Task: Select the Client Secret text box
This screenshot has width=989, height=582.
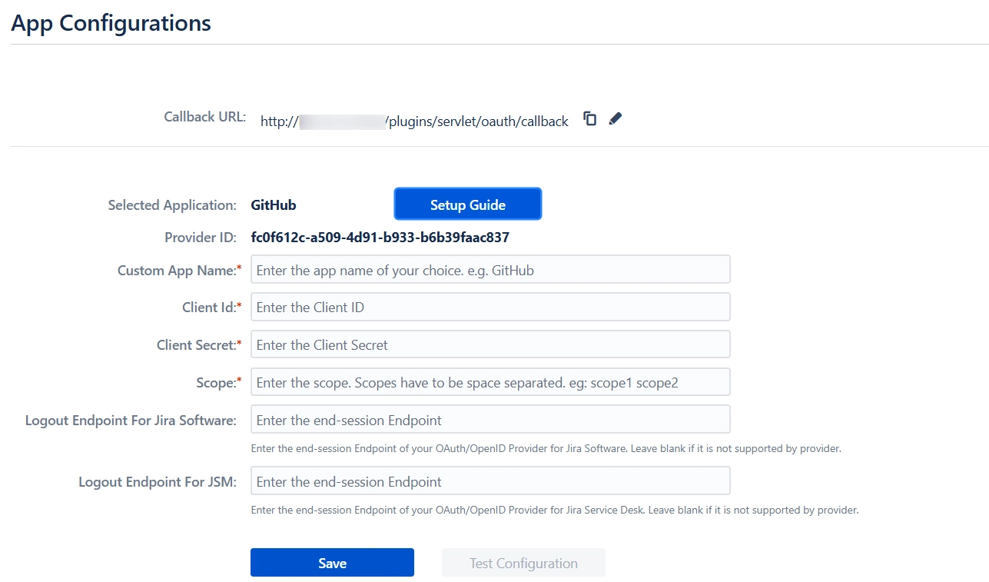Action: pos(490,344)
